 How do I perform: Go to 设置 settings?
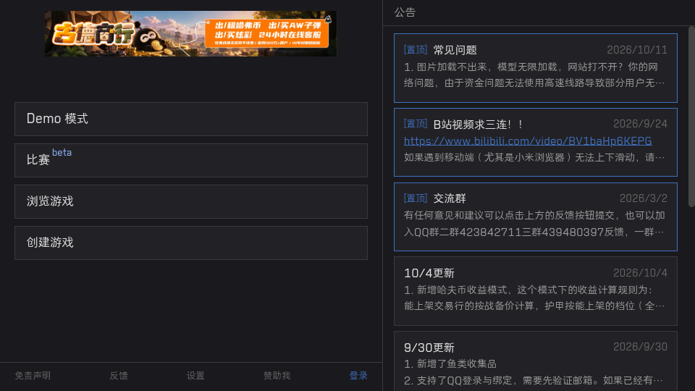(195, 376)
